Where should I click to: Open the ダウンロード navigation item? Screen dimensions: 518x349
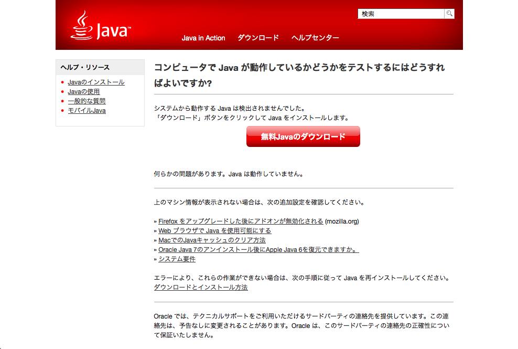[258, 38]
